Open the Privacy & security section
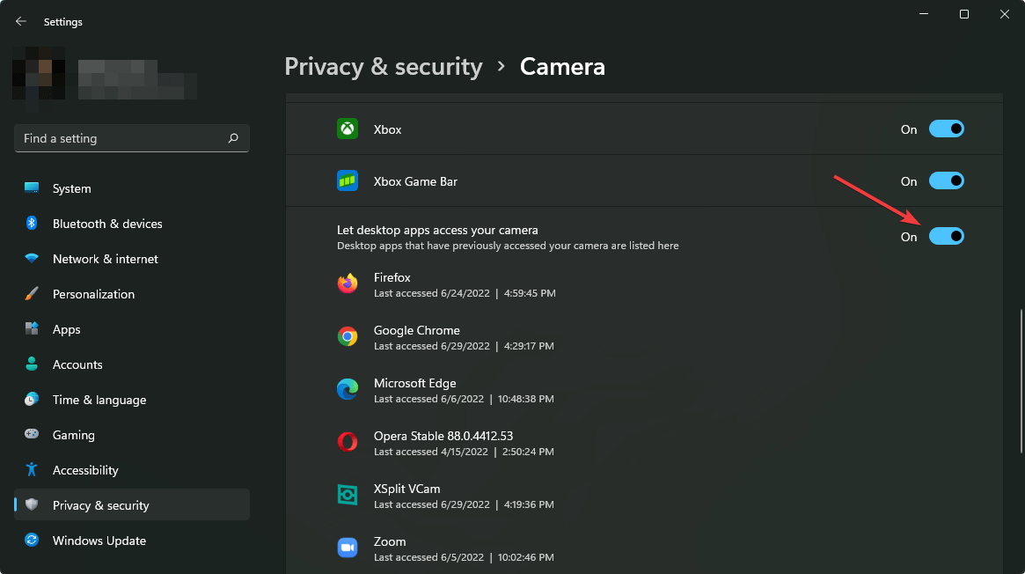 tap(101, 504)
